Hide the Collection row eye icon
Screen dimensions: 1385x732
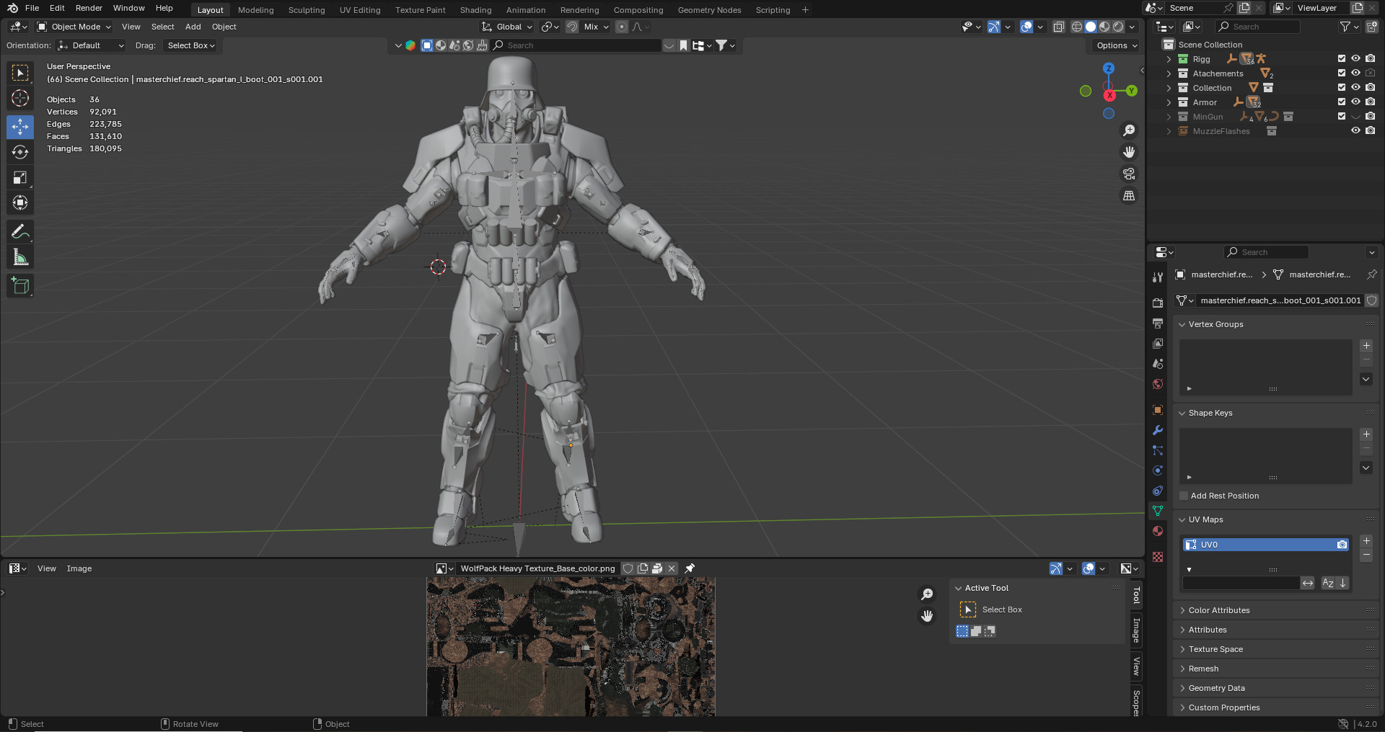[x=1356, y=88]
